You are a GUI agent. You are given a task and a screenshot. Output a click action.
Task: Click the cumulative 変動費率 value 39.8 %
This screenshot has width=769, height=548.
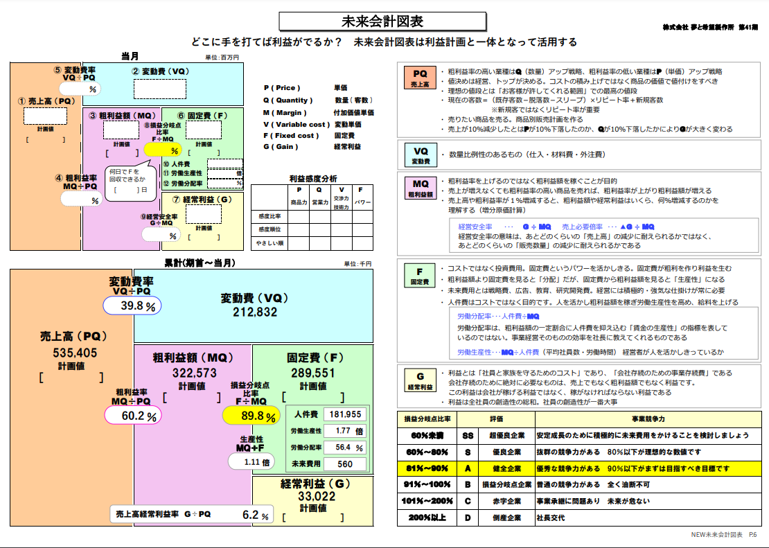[132, 306]
